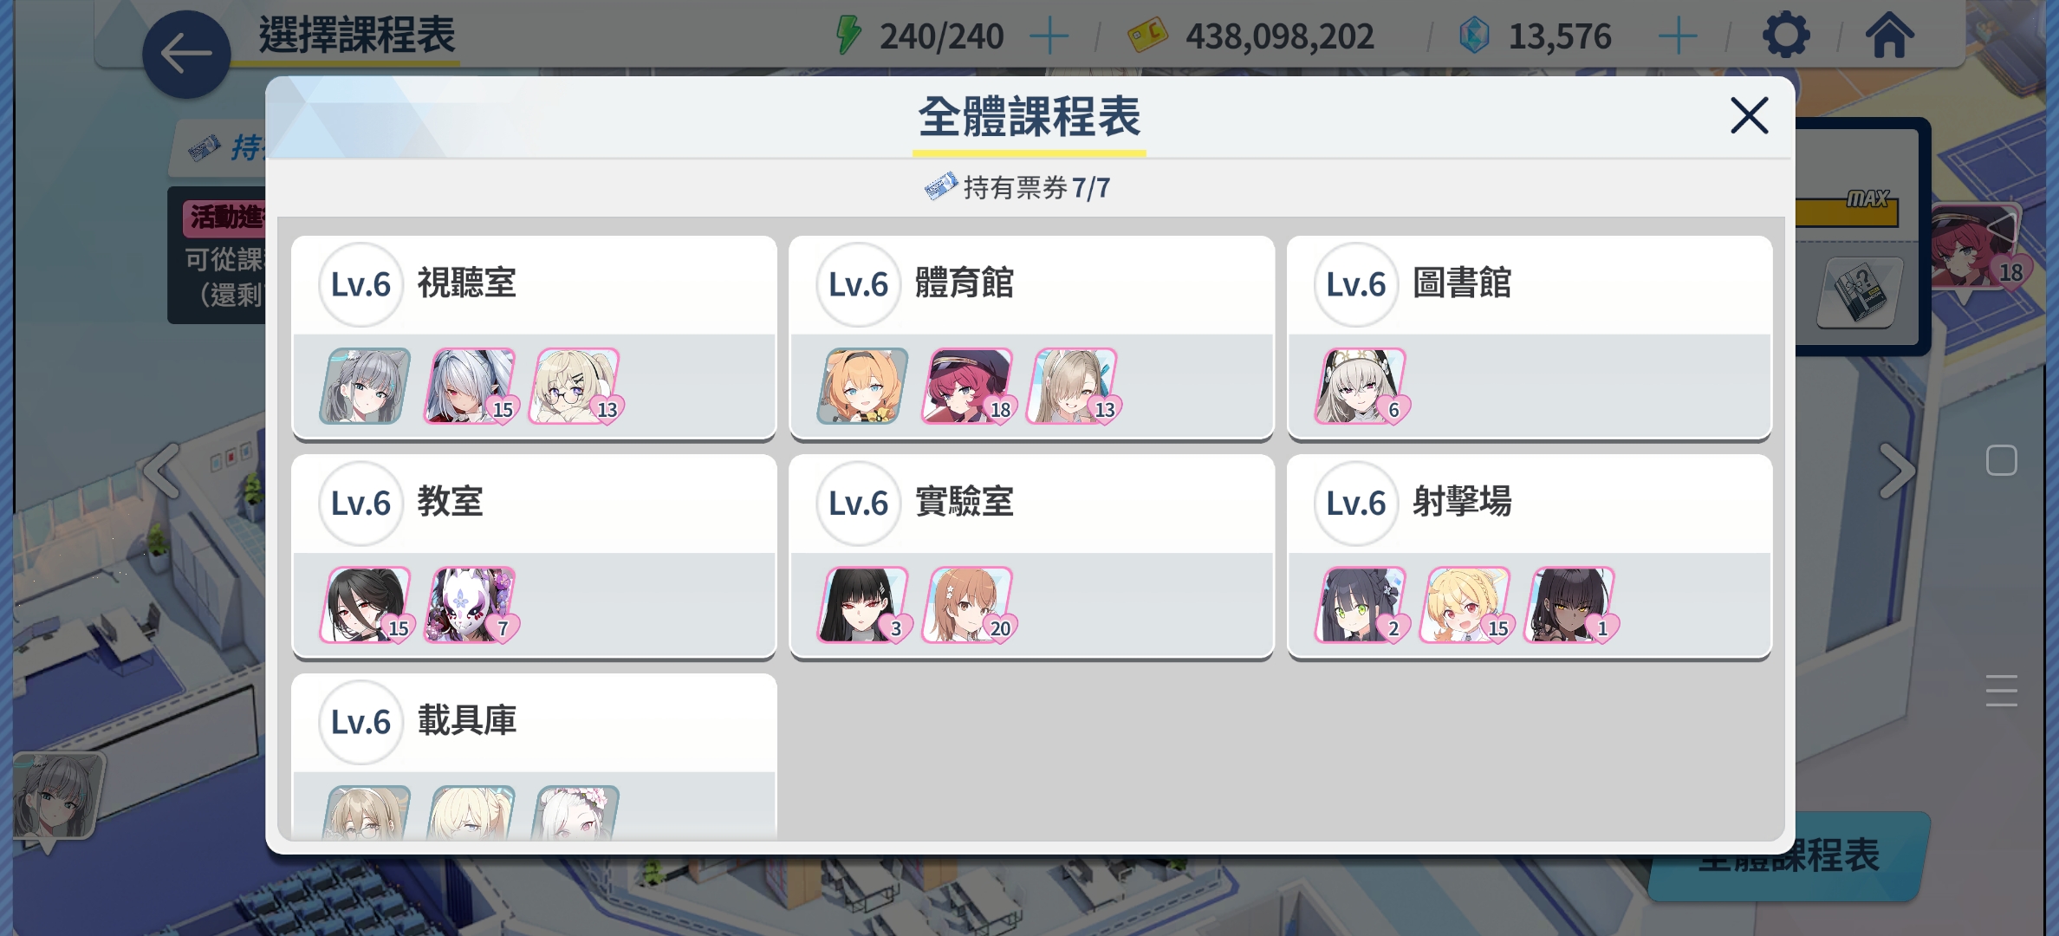Screen dimensions: 2059x936
Task: Go to lobby with home icon
Action: tap(1889, 36)
